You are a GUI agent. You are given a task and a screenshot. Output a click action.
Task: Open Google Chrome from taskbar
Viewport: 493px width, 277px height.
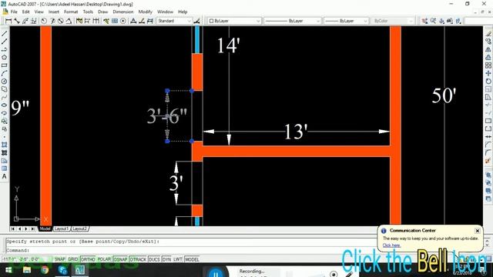click(45, 270)
